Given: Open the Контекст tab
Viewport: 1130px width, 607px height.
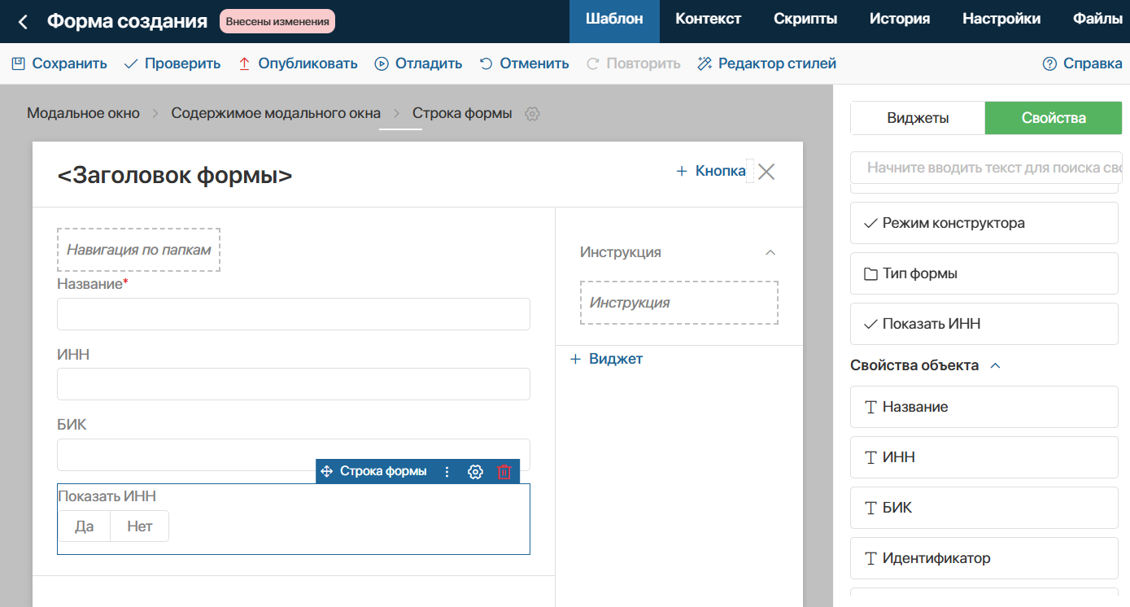Looking at the screenshot, I should [x=709, y=19].
